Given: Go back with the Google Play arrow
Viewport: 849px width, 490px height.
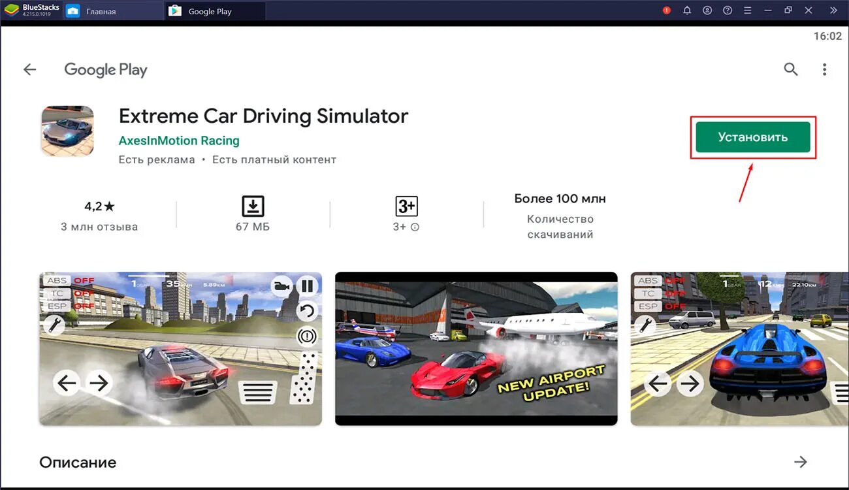Looking at the screenshot, I should [x=29, y=70].
